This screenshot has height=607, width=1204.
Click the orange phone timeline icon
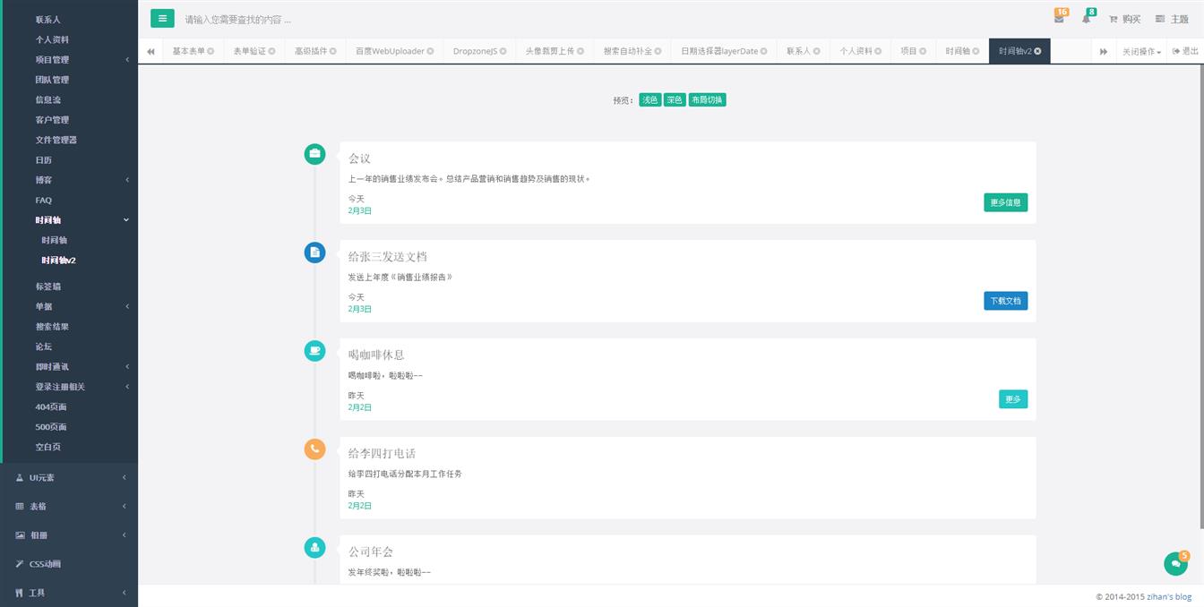pos(314,449)
